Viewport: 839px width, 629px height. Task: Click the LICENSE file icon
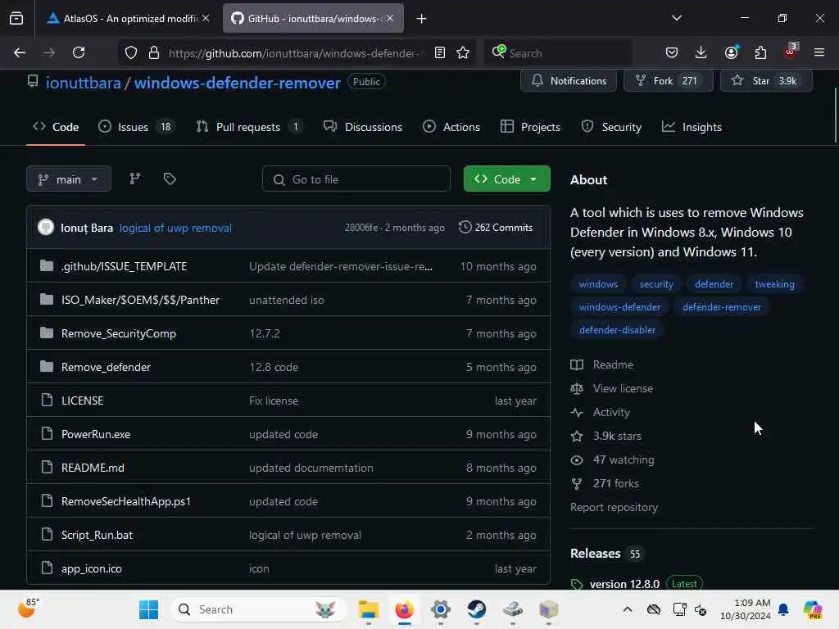pos(47,400)
